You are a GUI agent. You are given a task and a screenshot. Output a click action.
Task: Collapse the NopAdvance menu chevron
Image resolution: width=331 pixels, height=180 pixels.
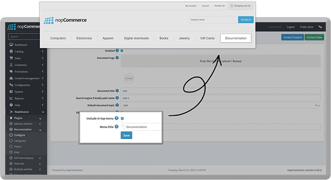43,112
